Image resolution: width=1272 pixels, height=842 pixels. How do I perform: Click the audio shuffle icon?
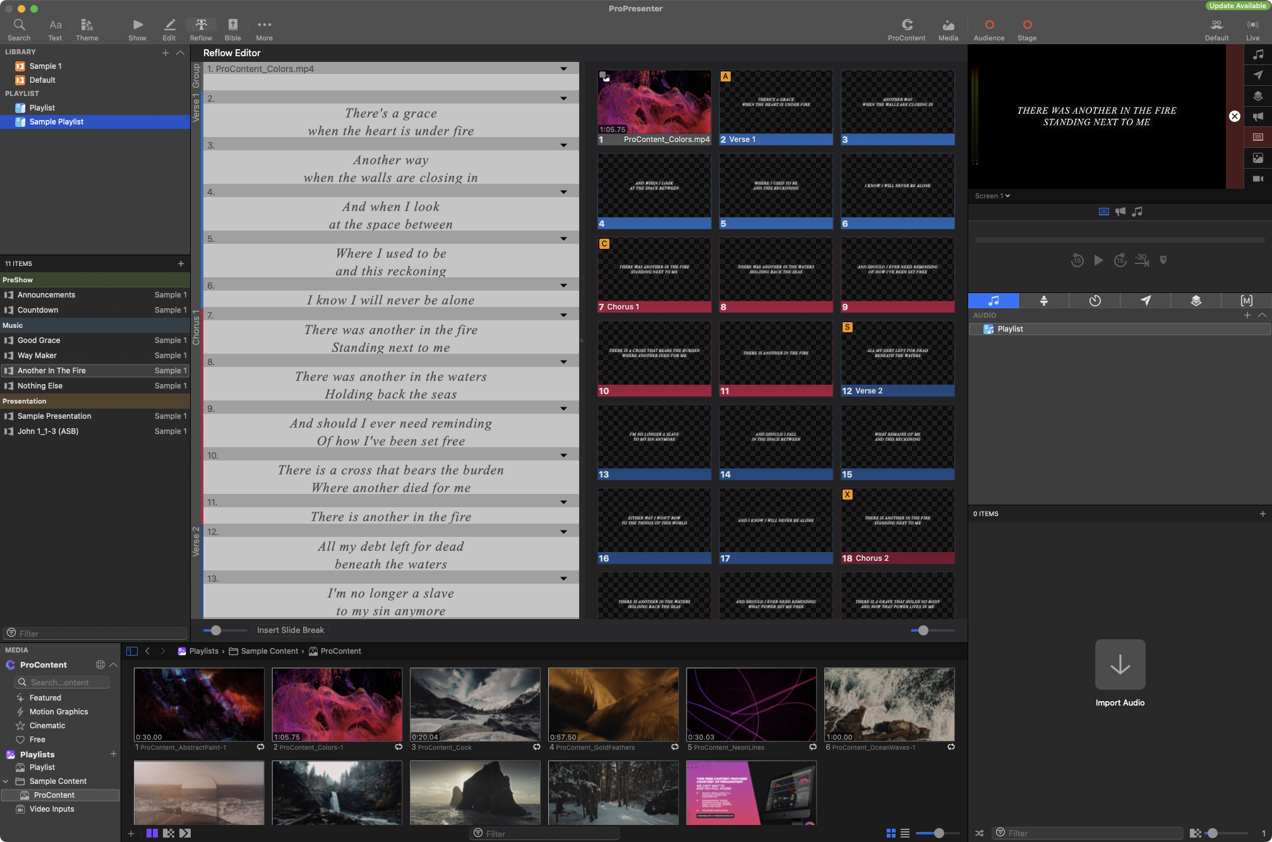pyautogui.click(x=979, y=833)
